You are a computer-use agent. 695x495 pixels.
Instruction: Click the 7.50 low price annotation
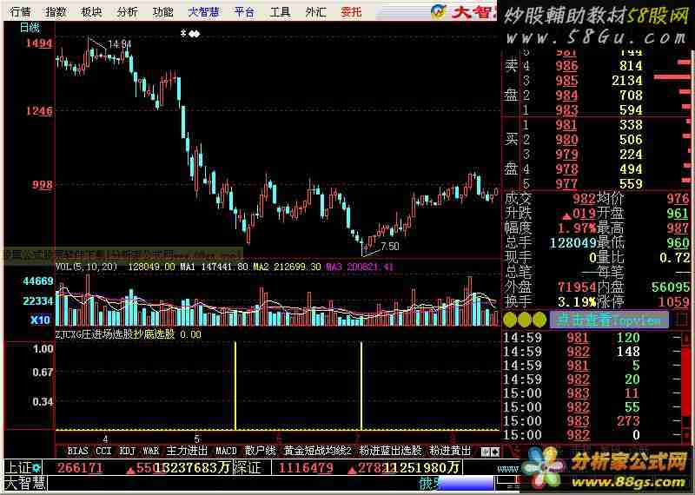[389, 247]
